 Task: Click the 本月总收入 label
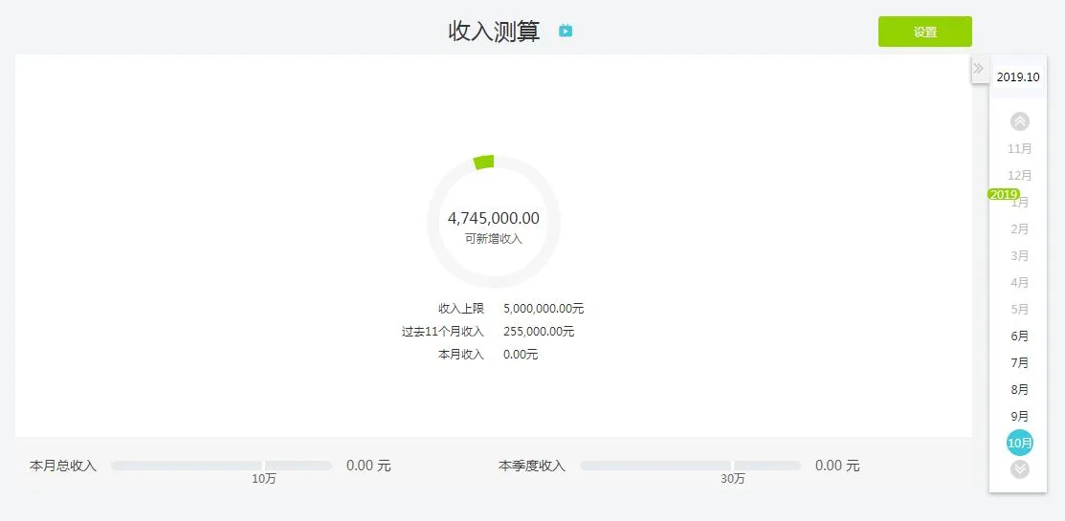tap(63, 467)
